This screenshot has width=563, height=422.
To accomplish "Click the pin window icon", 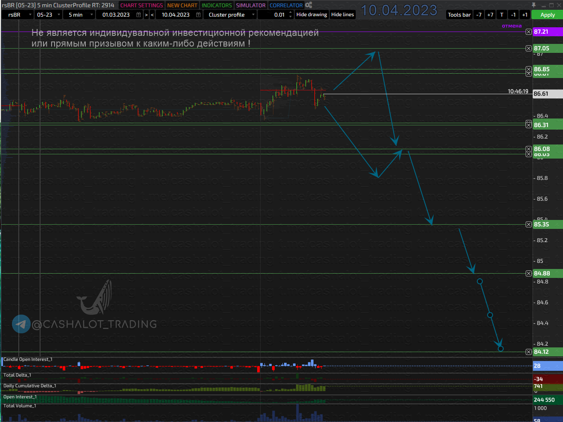I will pos(534,5).
